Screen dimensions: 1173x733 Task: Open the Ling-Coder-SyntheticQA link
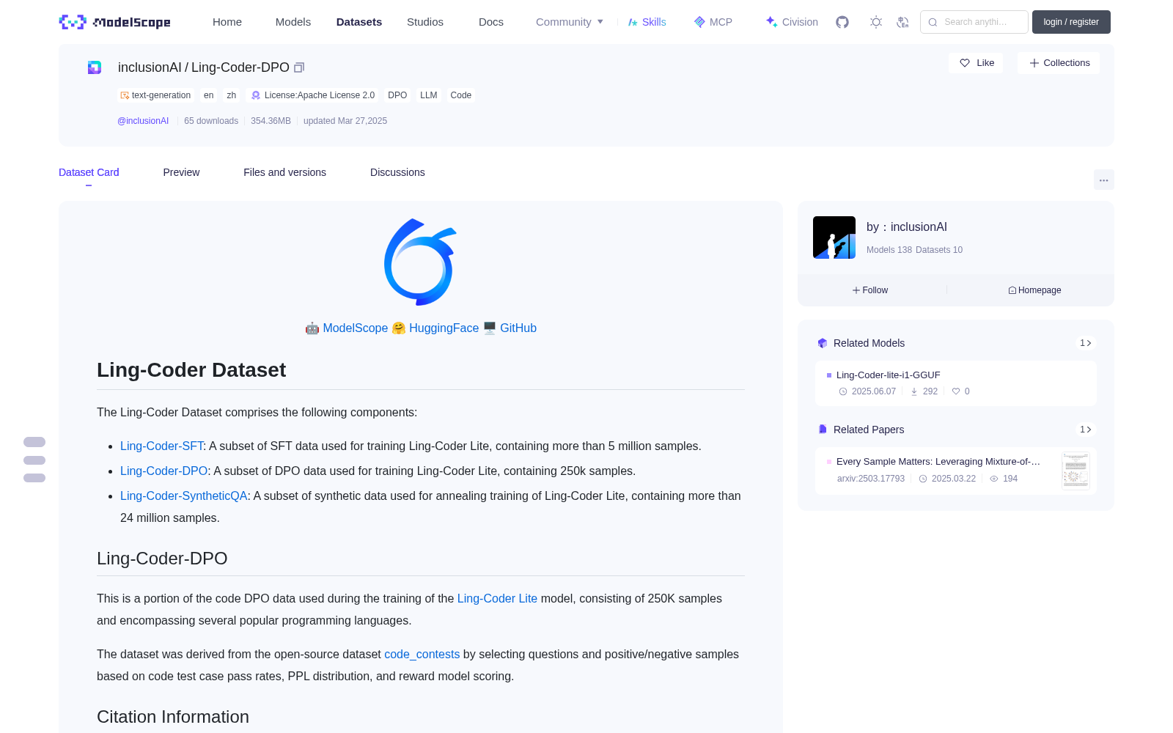pyautogui.click(x=184, y=496)
